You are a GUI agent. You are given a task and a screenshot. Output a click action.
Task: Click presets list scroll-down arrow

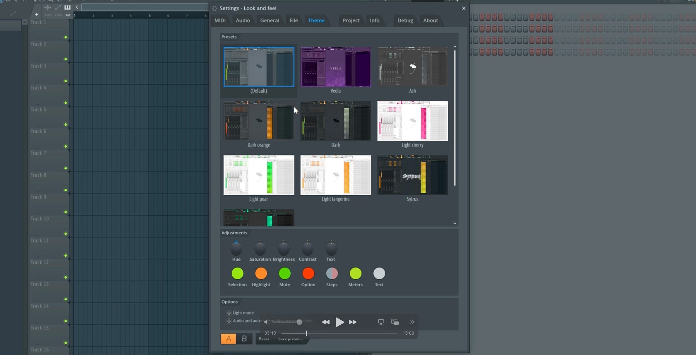(455, 224)
